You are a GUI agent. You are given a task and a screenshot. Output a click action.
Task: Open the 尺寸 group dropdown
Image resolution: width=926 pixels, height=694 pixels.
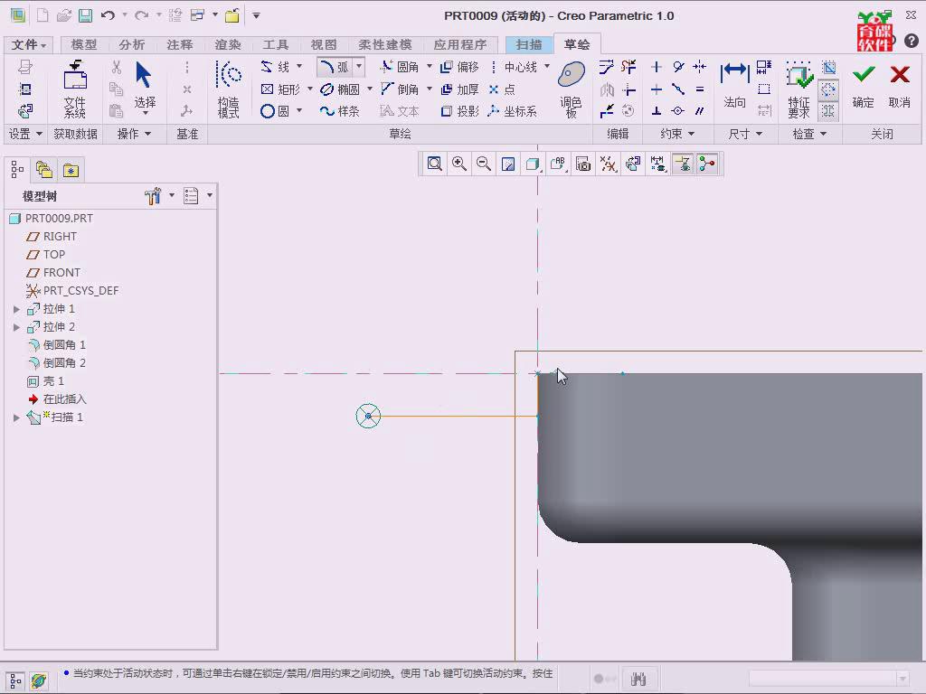point(745,134)
